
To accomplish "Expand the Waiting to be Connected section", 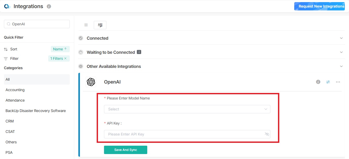I will (341, 52).
